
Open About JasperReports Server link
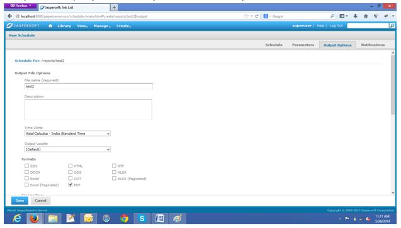pos(27,210)
